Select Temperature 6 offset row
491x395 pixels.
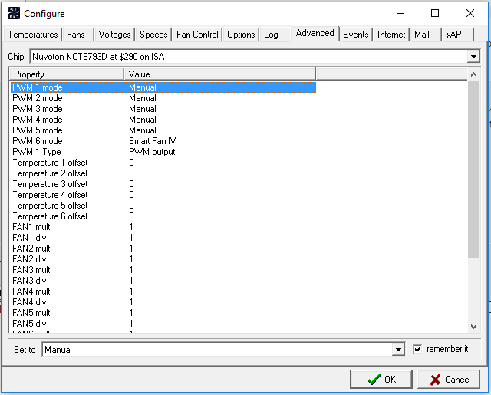tap(163, 216)
